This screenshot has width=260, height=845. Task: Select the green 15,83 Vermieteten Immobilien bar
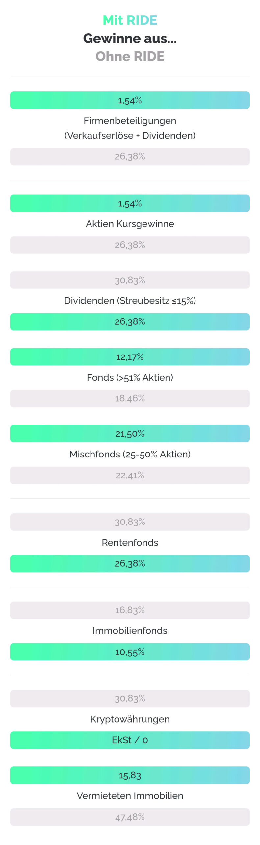coord(130,775)
